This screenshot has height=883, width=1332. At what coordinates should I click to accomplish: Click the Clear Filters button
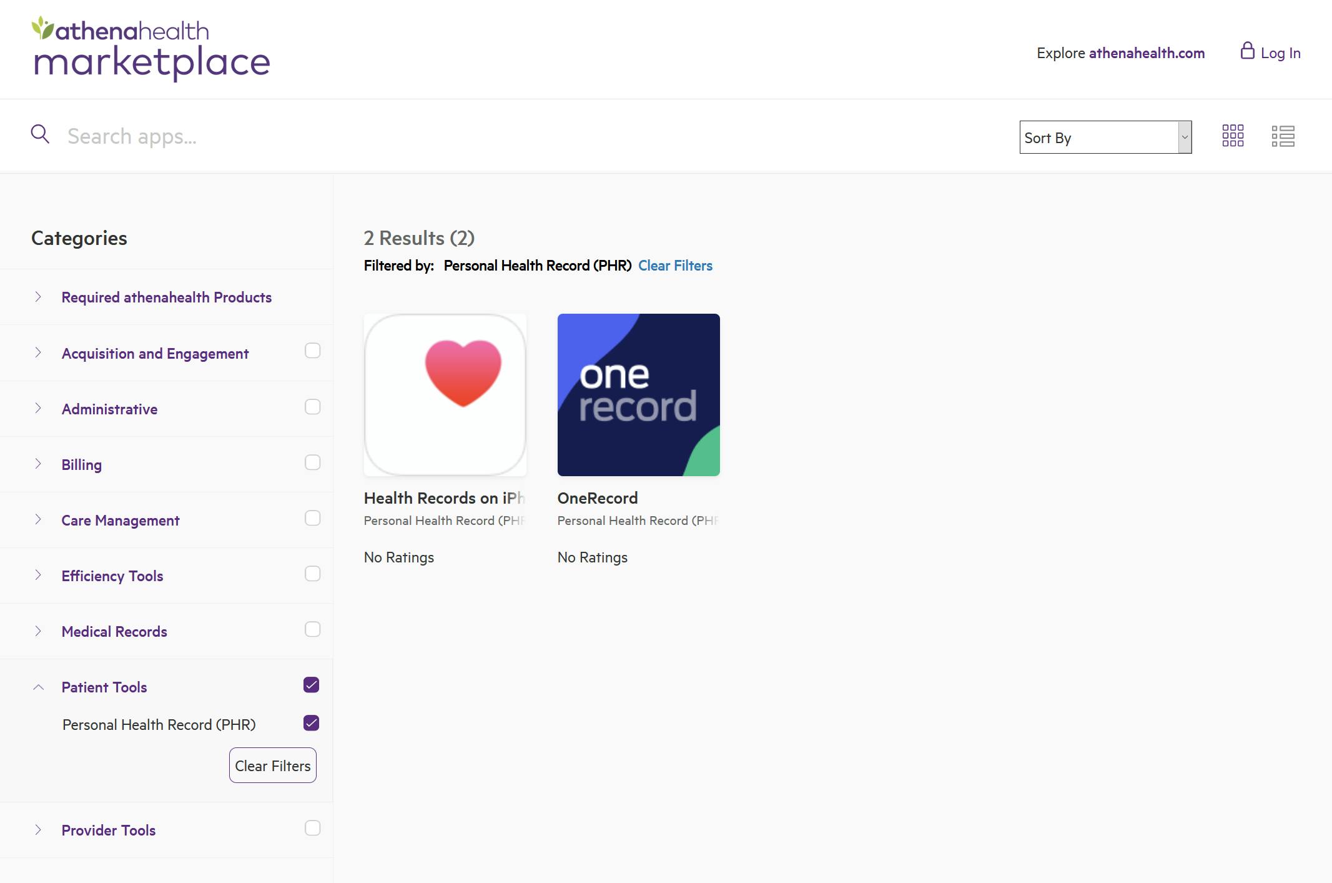pos(272,765)
